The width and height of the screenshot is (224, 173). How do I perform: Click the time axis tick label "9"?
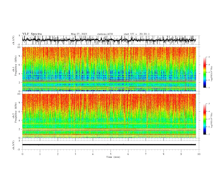[181, 154]
